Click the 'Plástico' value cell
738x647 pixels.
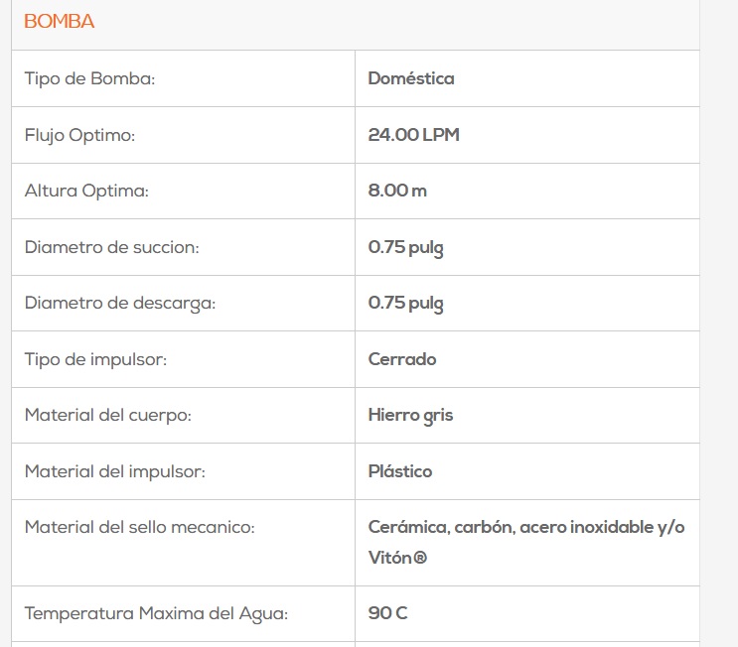click(x=400, y=471)
